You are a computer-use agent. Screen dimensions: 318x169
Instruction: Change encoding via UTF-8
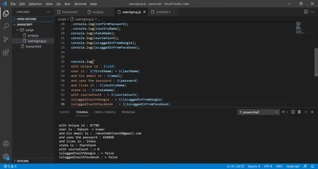click(x=268, y=166)
